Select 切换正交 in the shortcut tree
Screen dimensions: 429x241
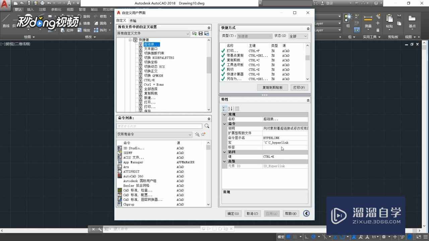[151, 71]
